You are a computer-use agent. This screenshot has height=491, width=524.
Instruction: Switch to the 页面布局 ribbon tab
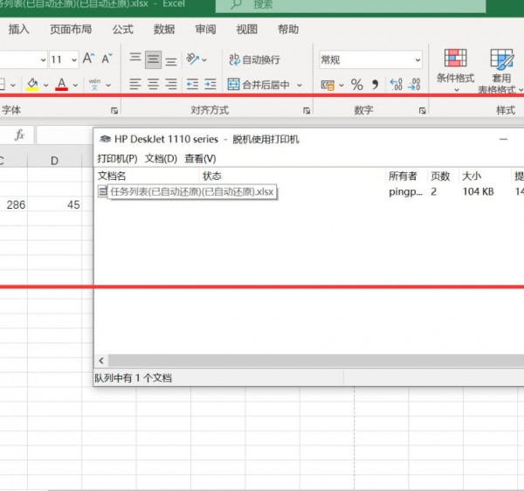[71, 30]
